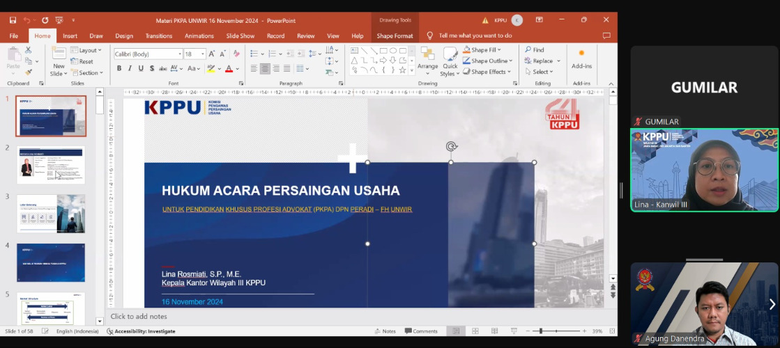Select the triangle shape in shapes gallery
The width and height of the screenshot is (780, 348).
coord(354,60)
